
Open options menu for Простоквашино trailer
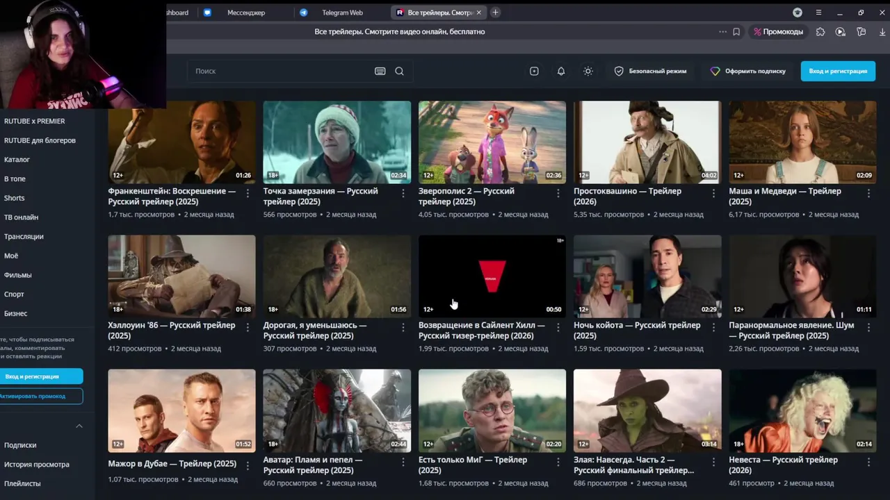713,194
